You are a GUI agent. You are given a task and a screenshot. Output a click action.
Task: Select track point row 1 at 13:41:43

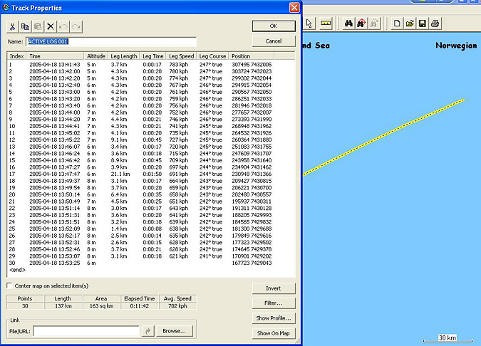140,65
